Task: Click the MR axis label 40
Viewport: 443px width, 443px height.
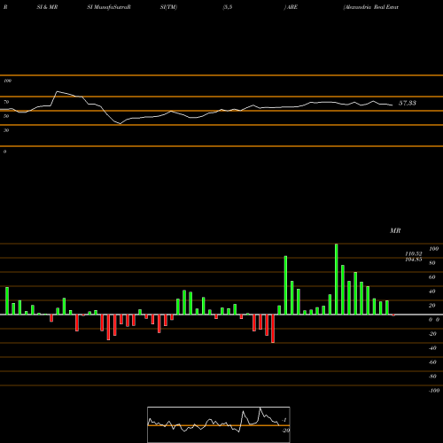Action: 432,291
